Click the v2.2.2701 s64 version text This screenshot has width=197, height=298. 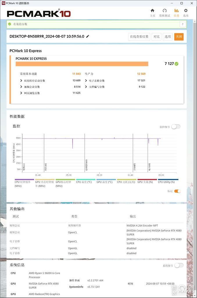95,280
